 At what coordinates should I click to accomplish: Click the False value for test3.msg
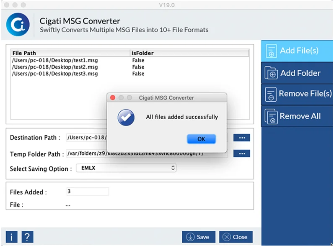(x=138, y=74)
